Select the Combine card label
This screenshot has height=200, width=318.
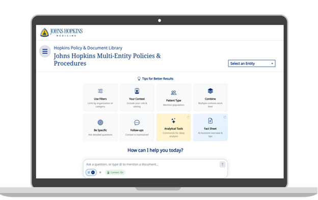[x=210, y=99]
